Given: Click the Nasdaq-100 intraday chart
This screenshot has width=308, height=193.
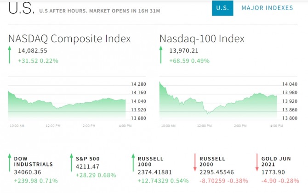Looking at the screenshot, I should 218,101.
